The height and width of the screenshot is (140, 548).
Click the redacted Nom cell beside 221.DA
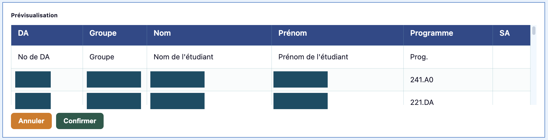click(177, 101)
